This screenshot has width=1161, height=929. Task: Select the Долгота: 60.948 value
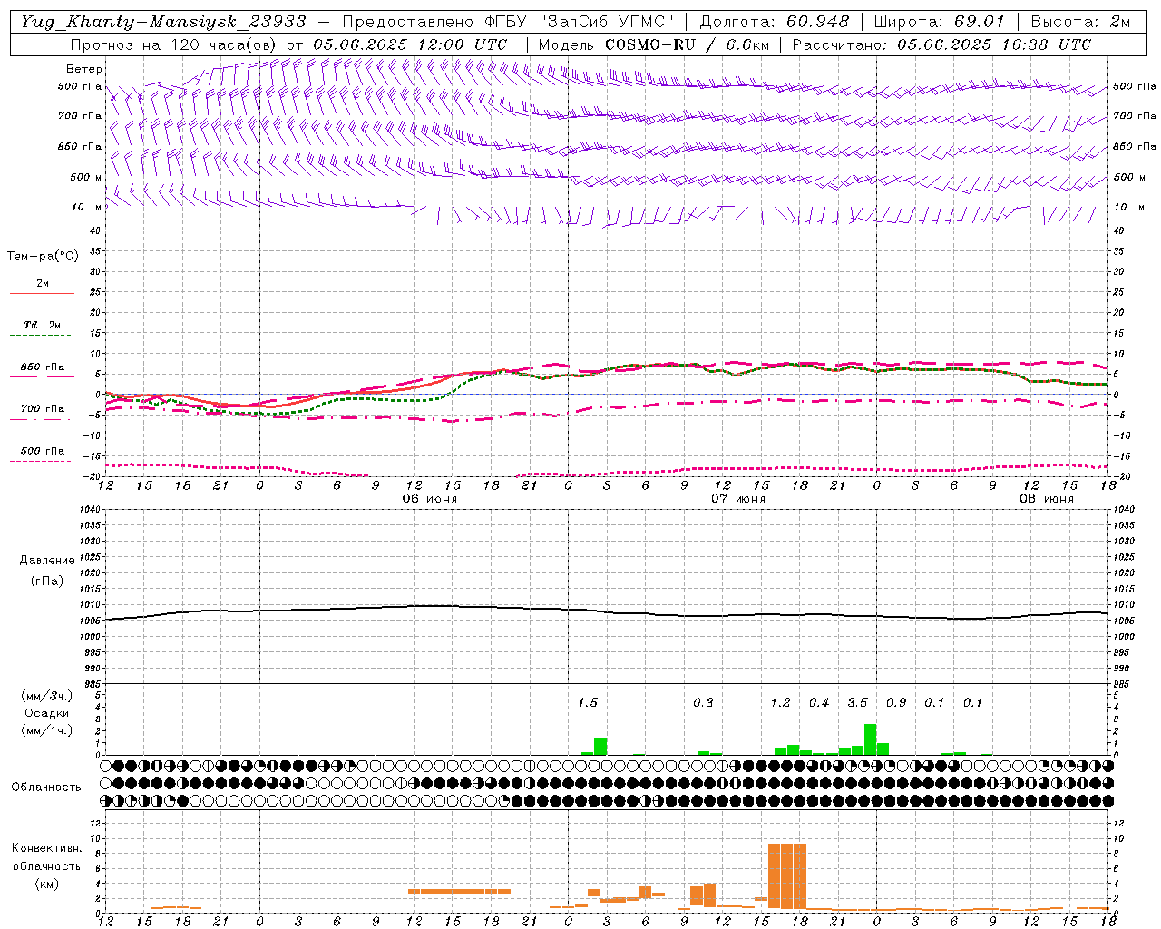coord(775,22)
